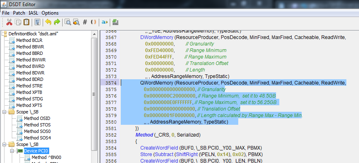Select Method BWRD in tree
This screenshot has width=359, height=163.
coord(30,66)
